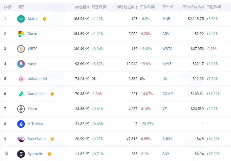The height and width of the screenshot is (161, 231).
Task: Click the warning shield next to Synthetix
Action: pos(49,154)
